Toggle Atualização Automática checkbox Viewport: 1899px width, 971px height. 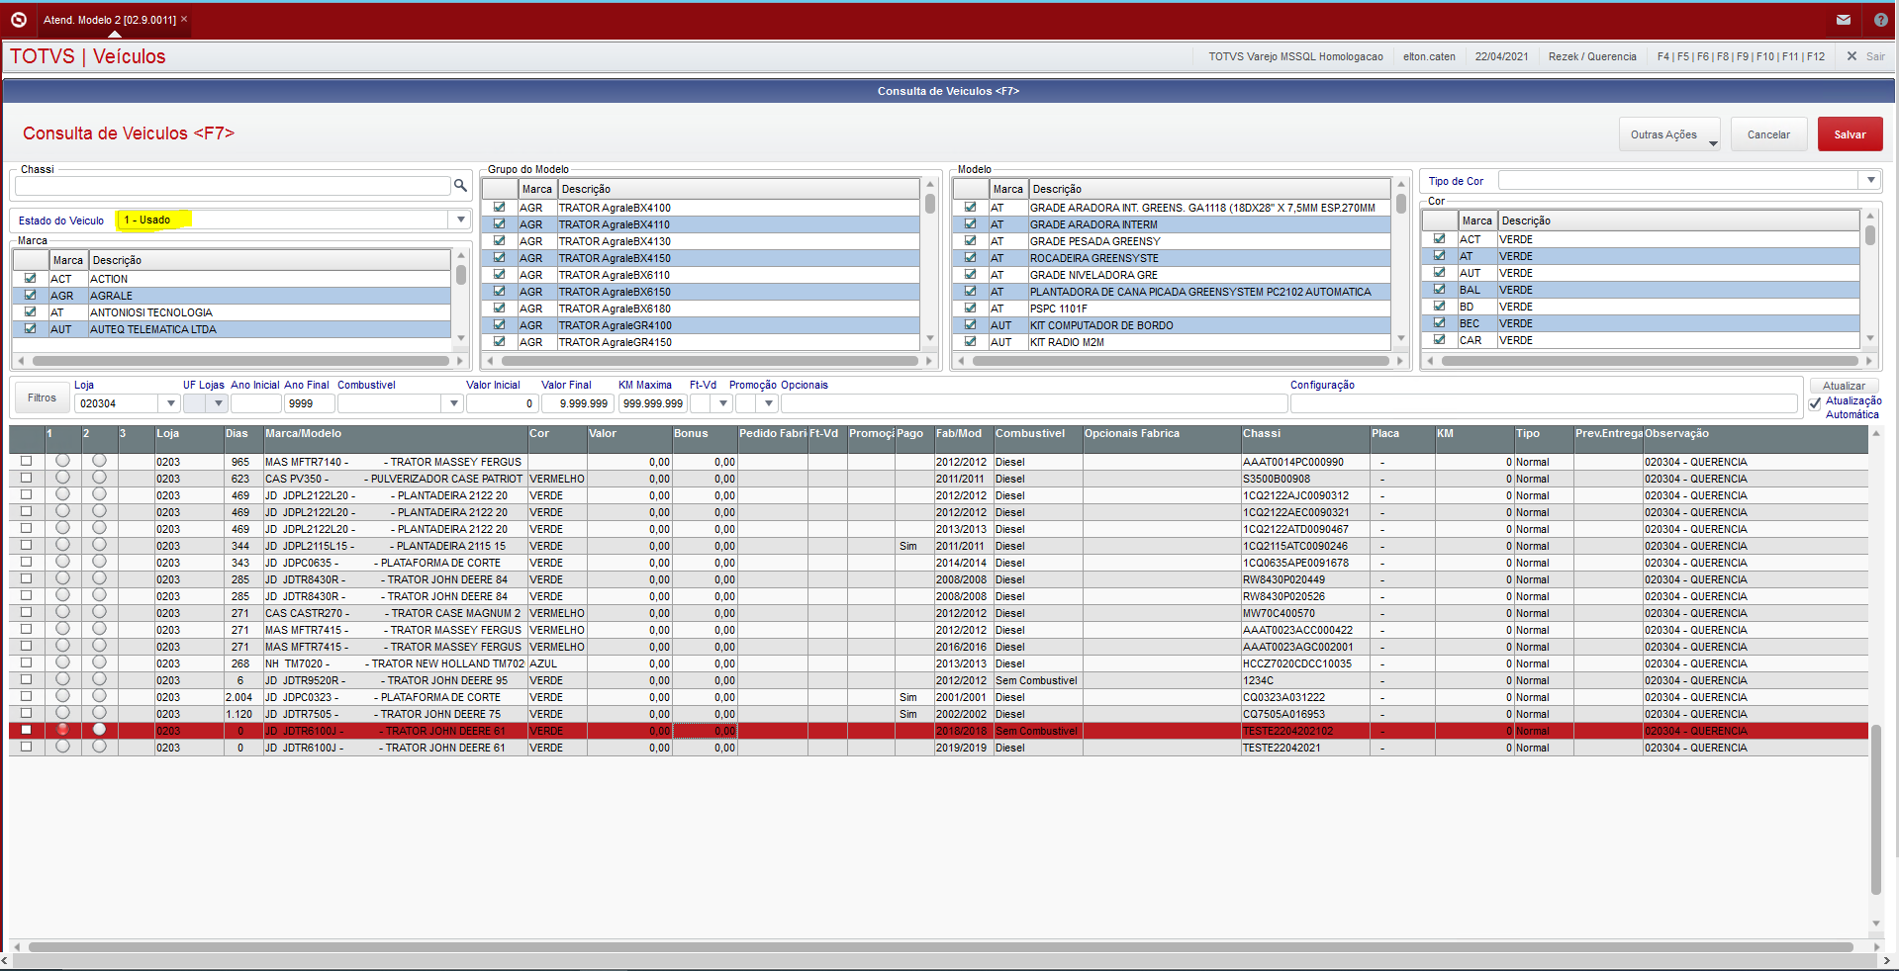tap(1815, 403)
